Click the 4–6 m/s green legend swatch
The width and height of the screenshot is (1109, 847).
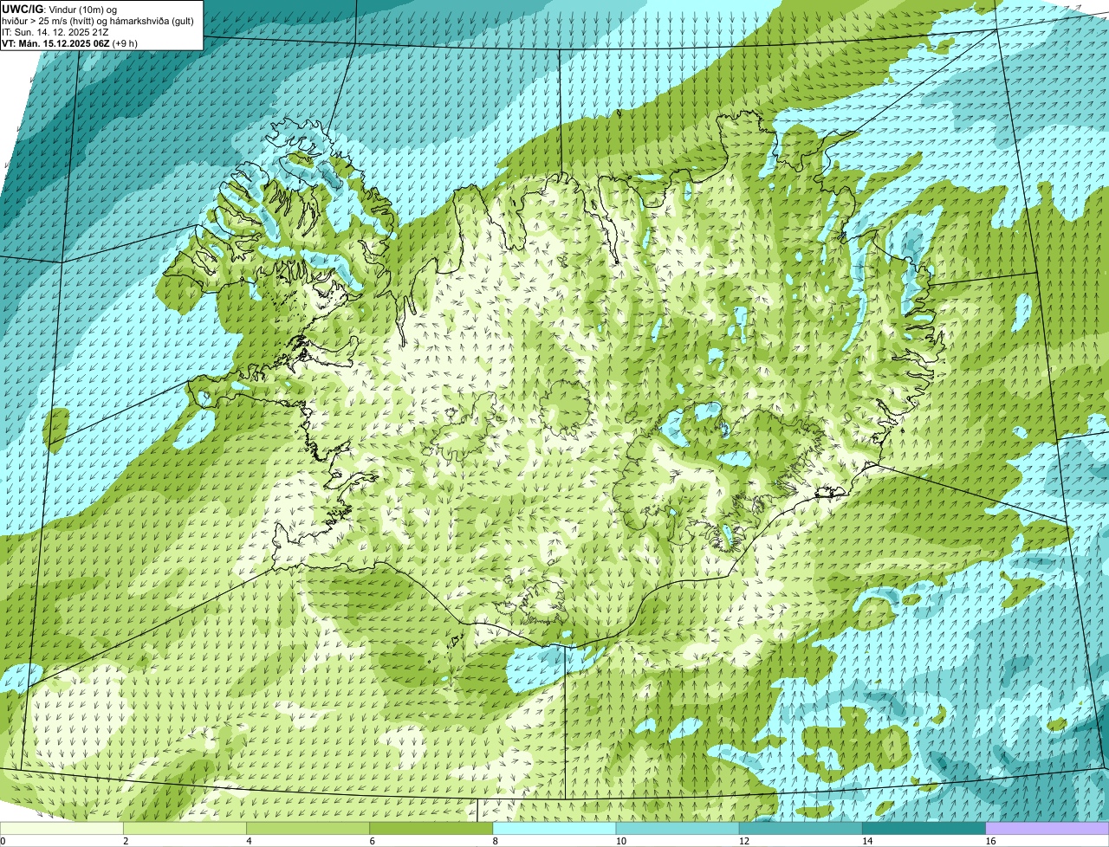point(308,829)
